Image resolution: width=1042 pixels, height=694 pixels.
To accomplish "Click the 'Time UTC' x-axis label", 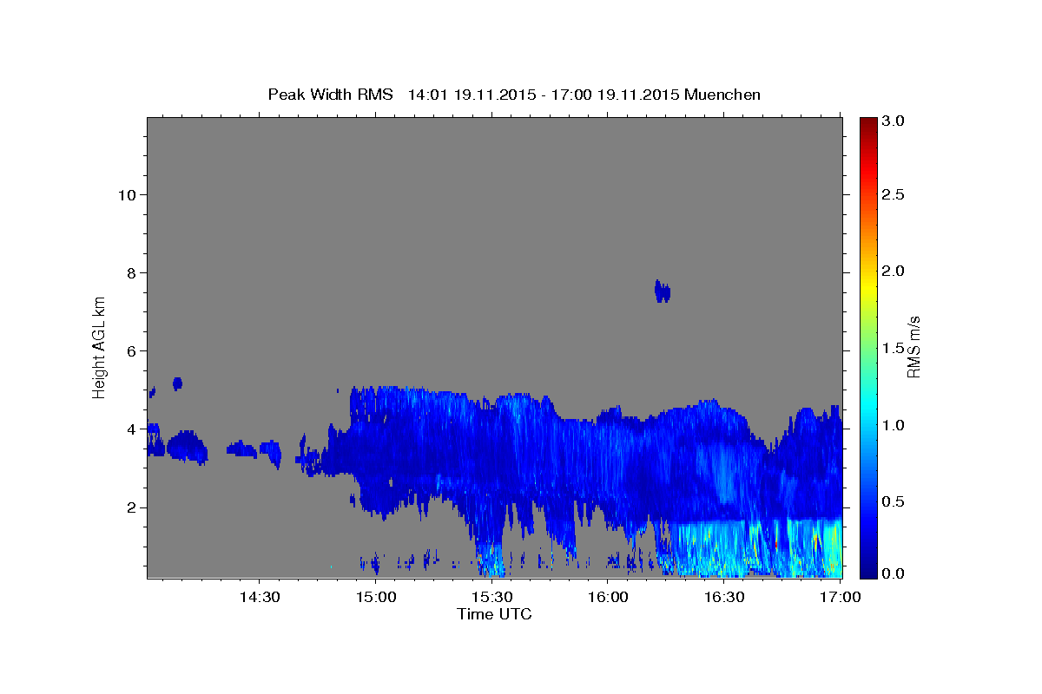I will tap(494, 614).
